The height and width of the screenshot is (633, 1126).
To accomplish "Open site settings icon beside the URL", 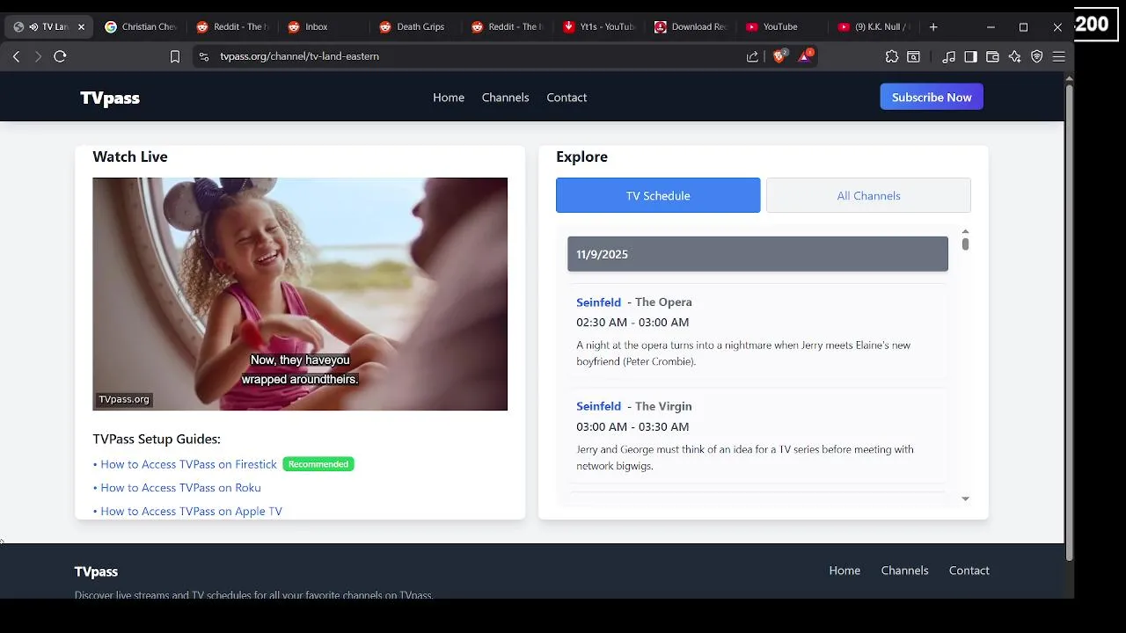I will click(x=204, y=56).
